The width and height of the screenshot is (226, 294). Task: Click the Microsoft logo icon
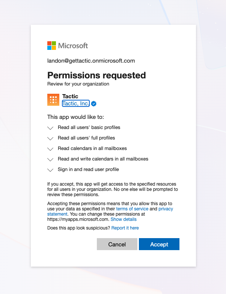[51, 46]
